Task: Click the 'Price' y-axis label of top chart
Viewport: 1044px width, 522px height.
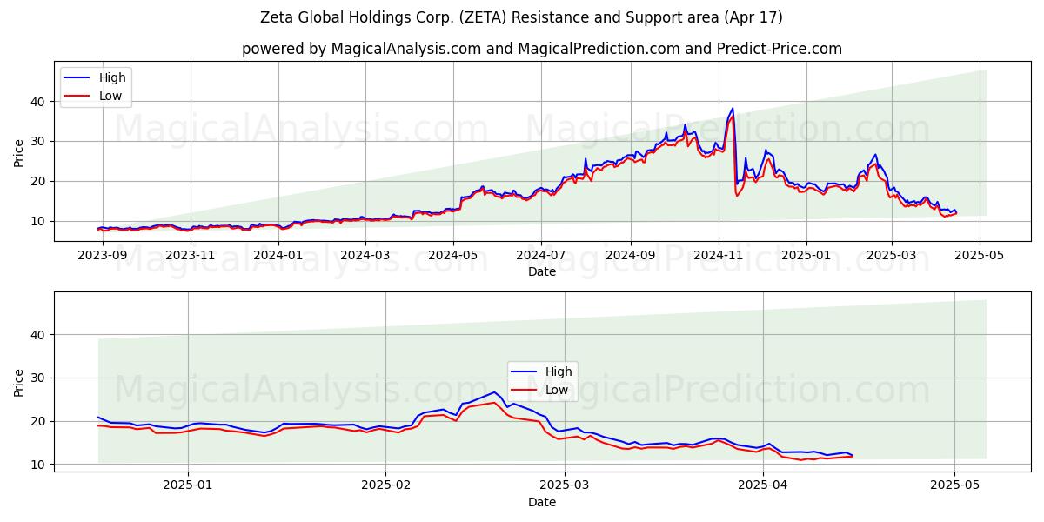Action: pyautogui.click(x=19, y=152)
